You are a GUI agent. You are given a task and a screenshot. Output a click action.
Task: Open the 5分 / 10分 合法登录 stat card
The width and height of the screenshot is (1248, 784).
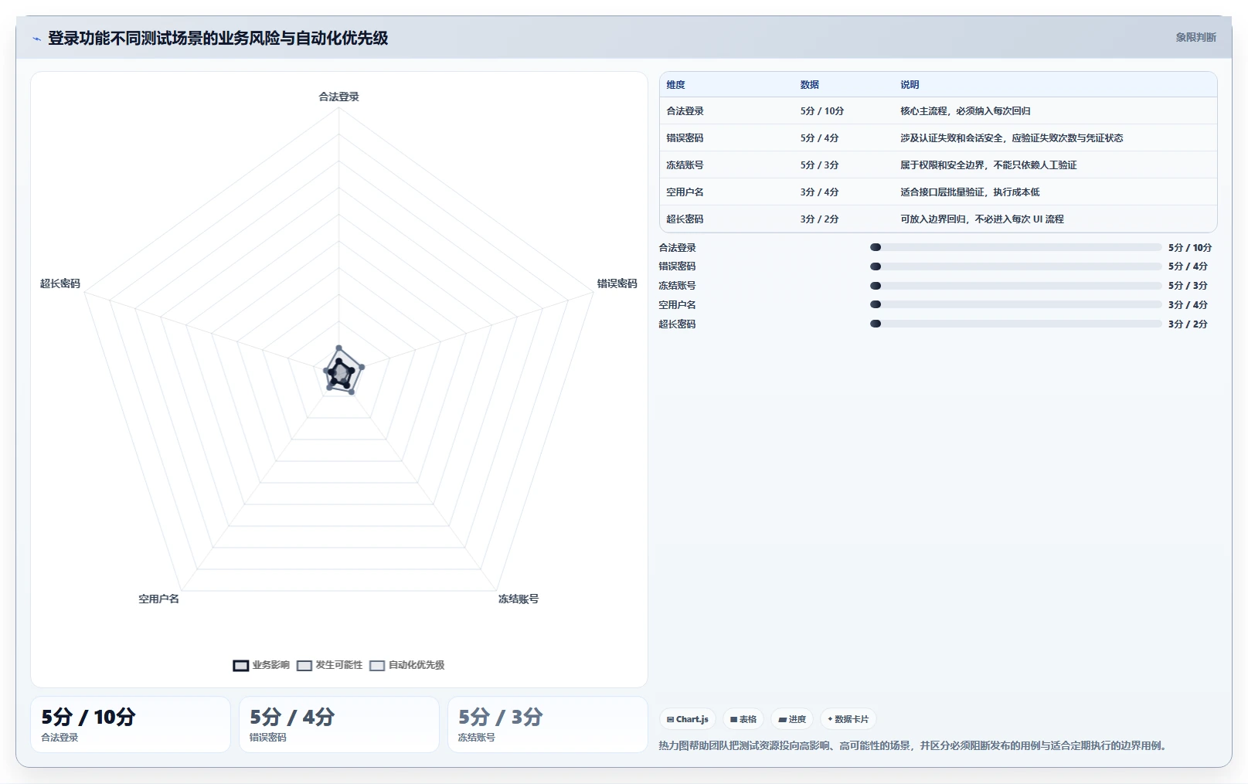tap(131, 725)
